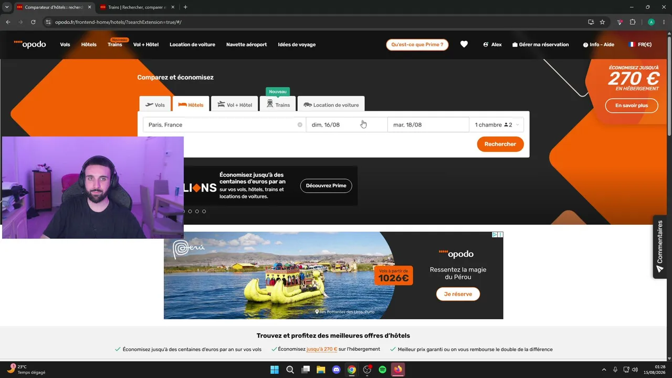The width and height of the screenshot is (672, 378).
Task: Open the tab search dropdown in Chrome
Action: (x=7, y=7)
